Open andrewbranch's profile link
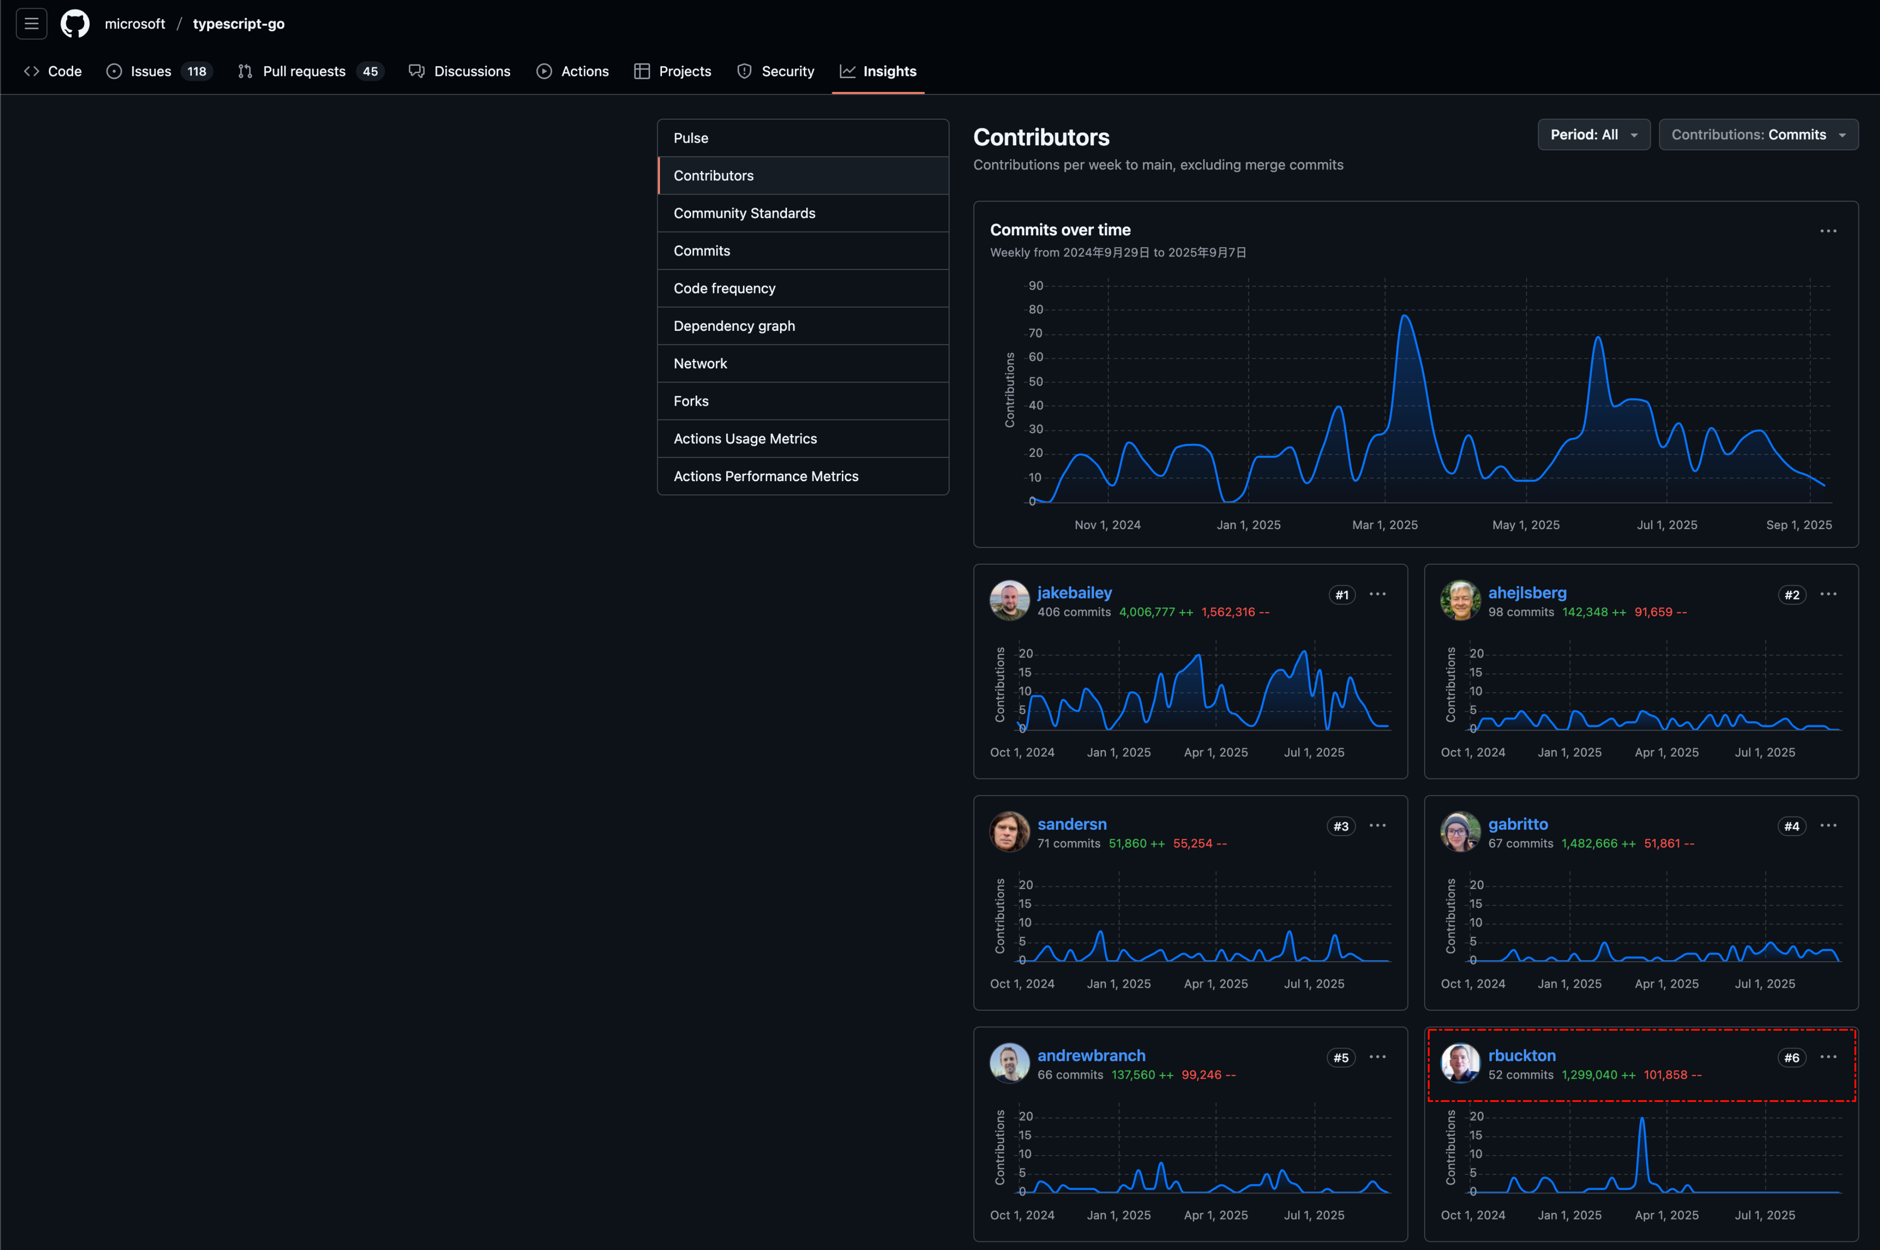1880x1250 pixels. coord(1091,1054)
